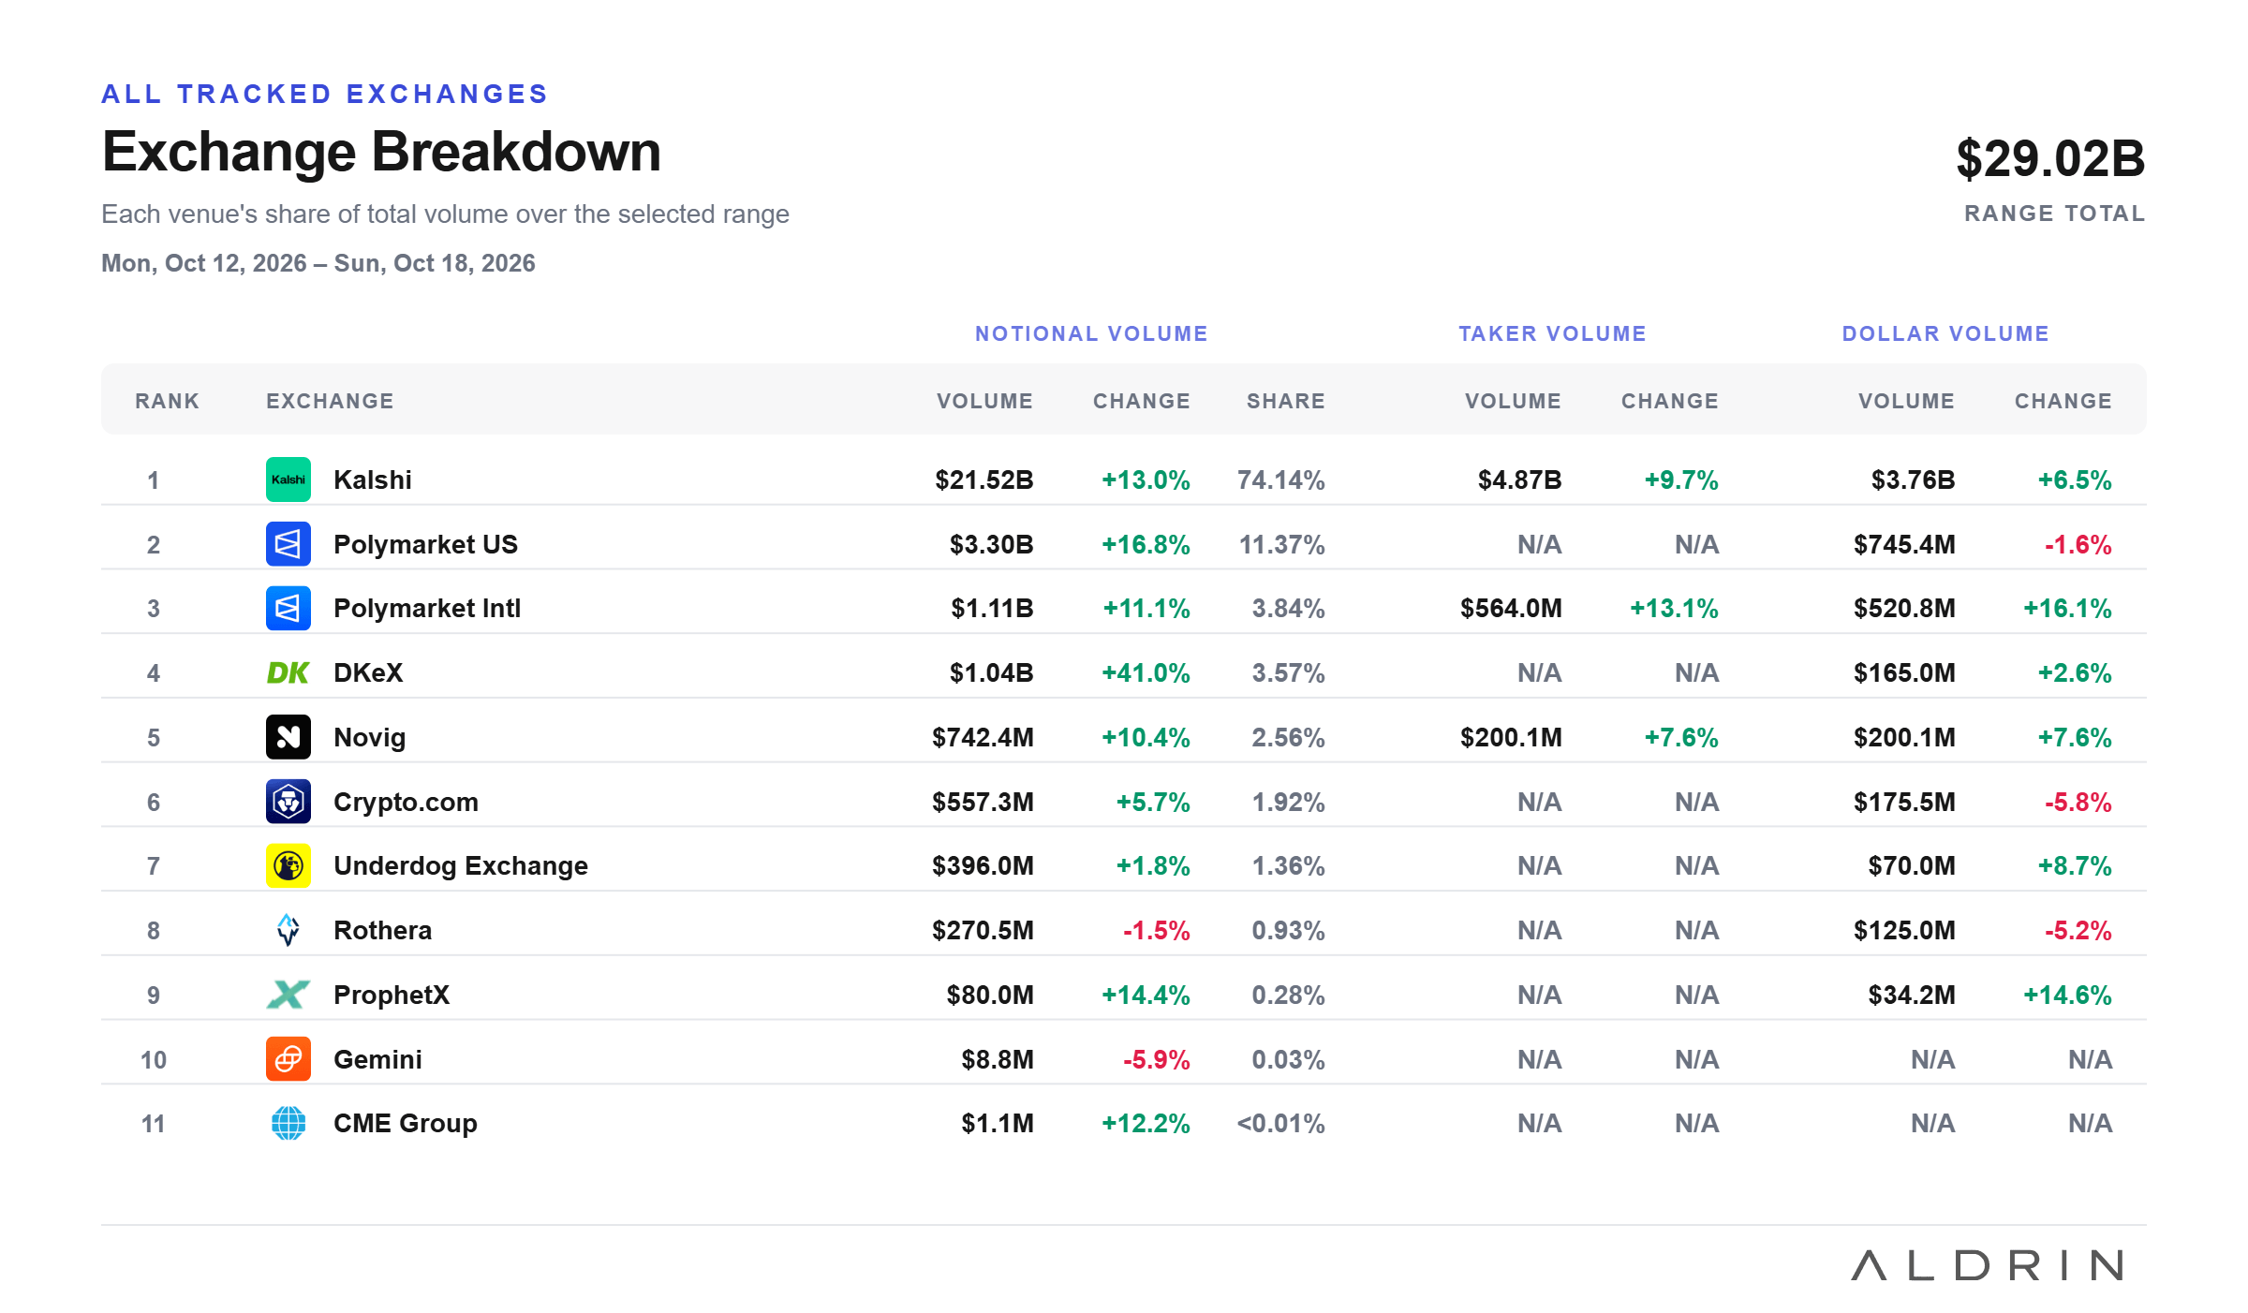
Task: Click Polymarket Intl's $564.0M taker volume
Action: tap(1511, 609)
